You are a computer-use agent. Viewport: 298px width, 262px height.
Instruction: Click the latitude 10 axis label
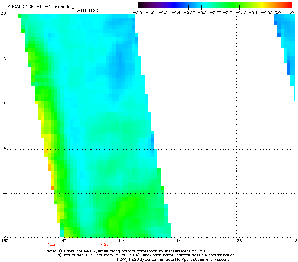point(3,237)
